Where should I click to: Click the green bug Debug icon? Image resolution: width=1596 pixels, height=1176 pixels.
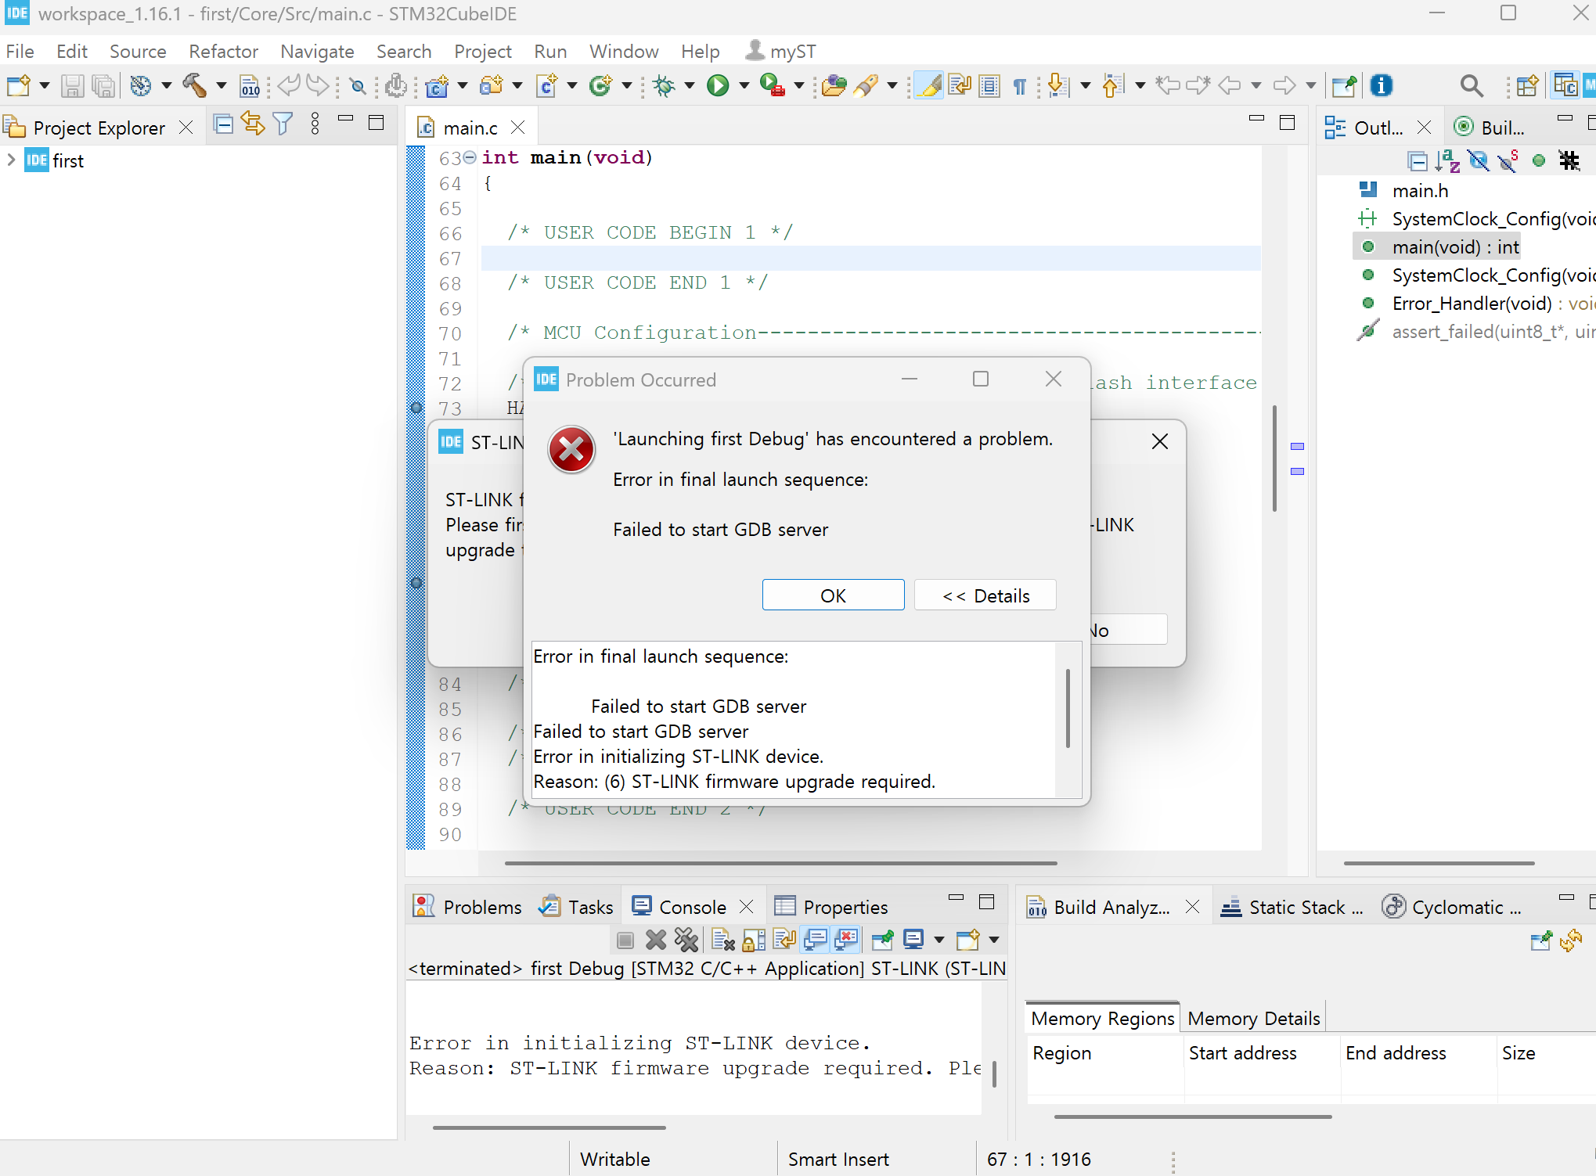[x=665, y=85]
